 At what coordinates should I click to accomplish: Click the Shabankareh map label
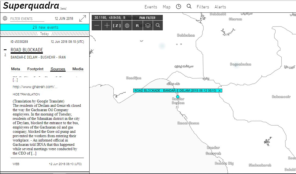(x=260, y=165)
